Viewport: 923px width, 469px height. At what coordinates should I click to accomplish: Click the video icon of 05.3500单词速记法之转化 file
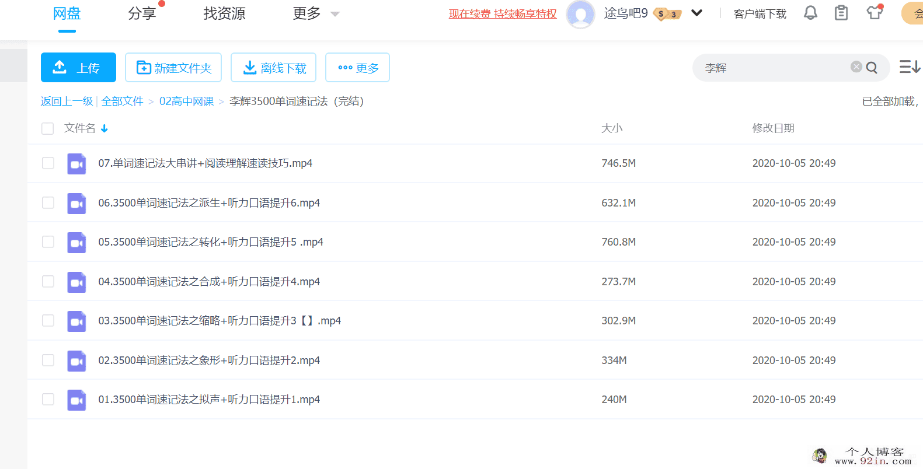pyautogui.click(x=76, y=243)
